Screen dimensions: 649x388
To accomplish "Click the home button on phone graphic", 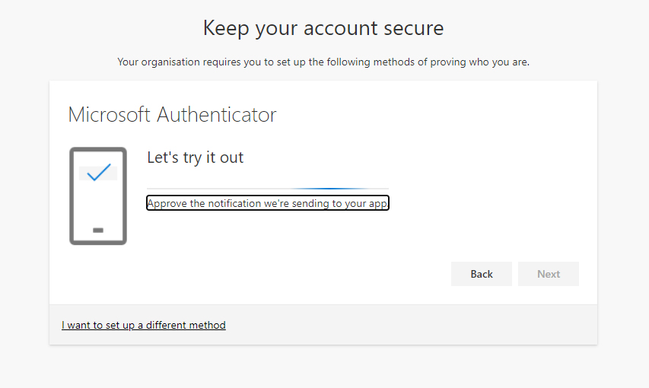I will click(97, 230).
